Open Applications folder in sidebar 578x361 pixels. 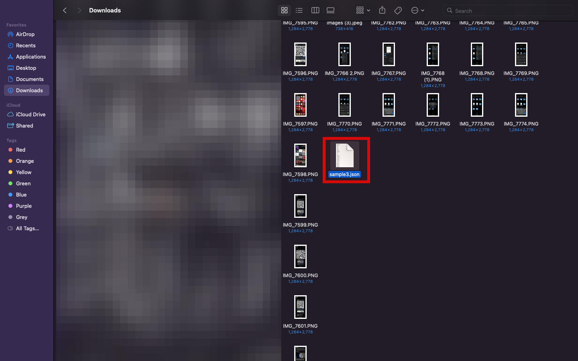(x=31, y=57)
